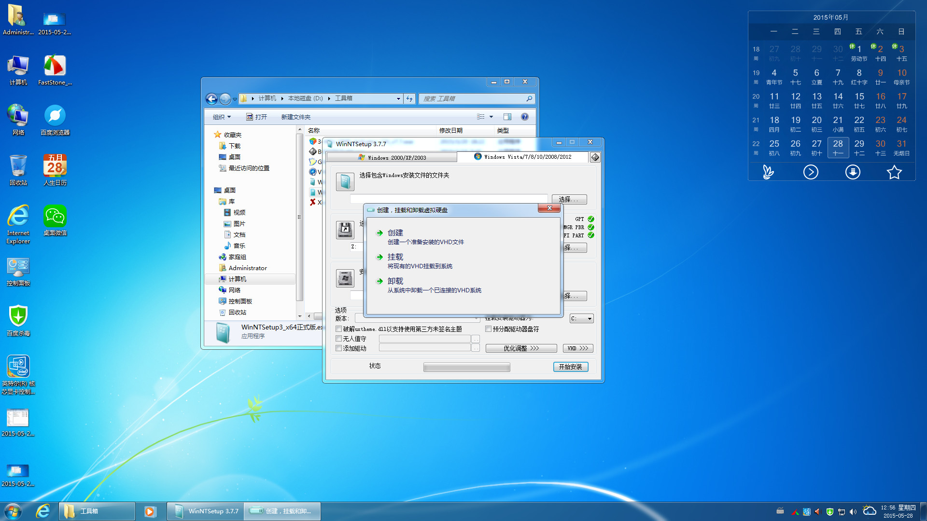Open Explorer address bar history dropdown

click(398, 98)
